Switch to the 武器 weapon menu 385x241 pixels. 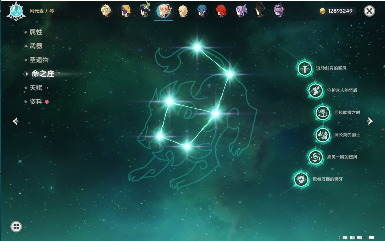36,46
